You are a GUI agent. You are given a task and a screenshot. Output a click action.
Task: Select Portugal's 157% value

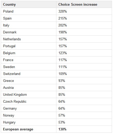[63, 46]
